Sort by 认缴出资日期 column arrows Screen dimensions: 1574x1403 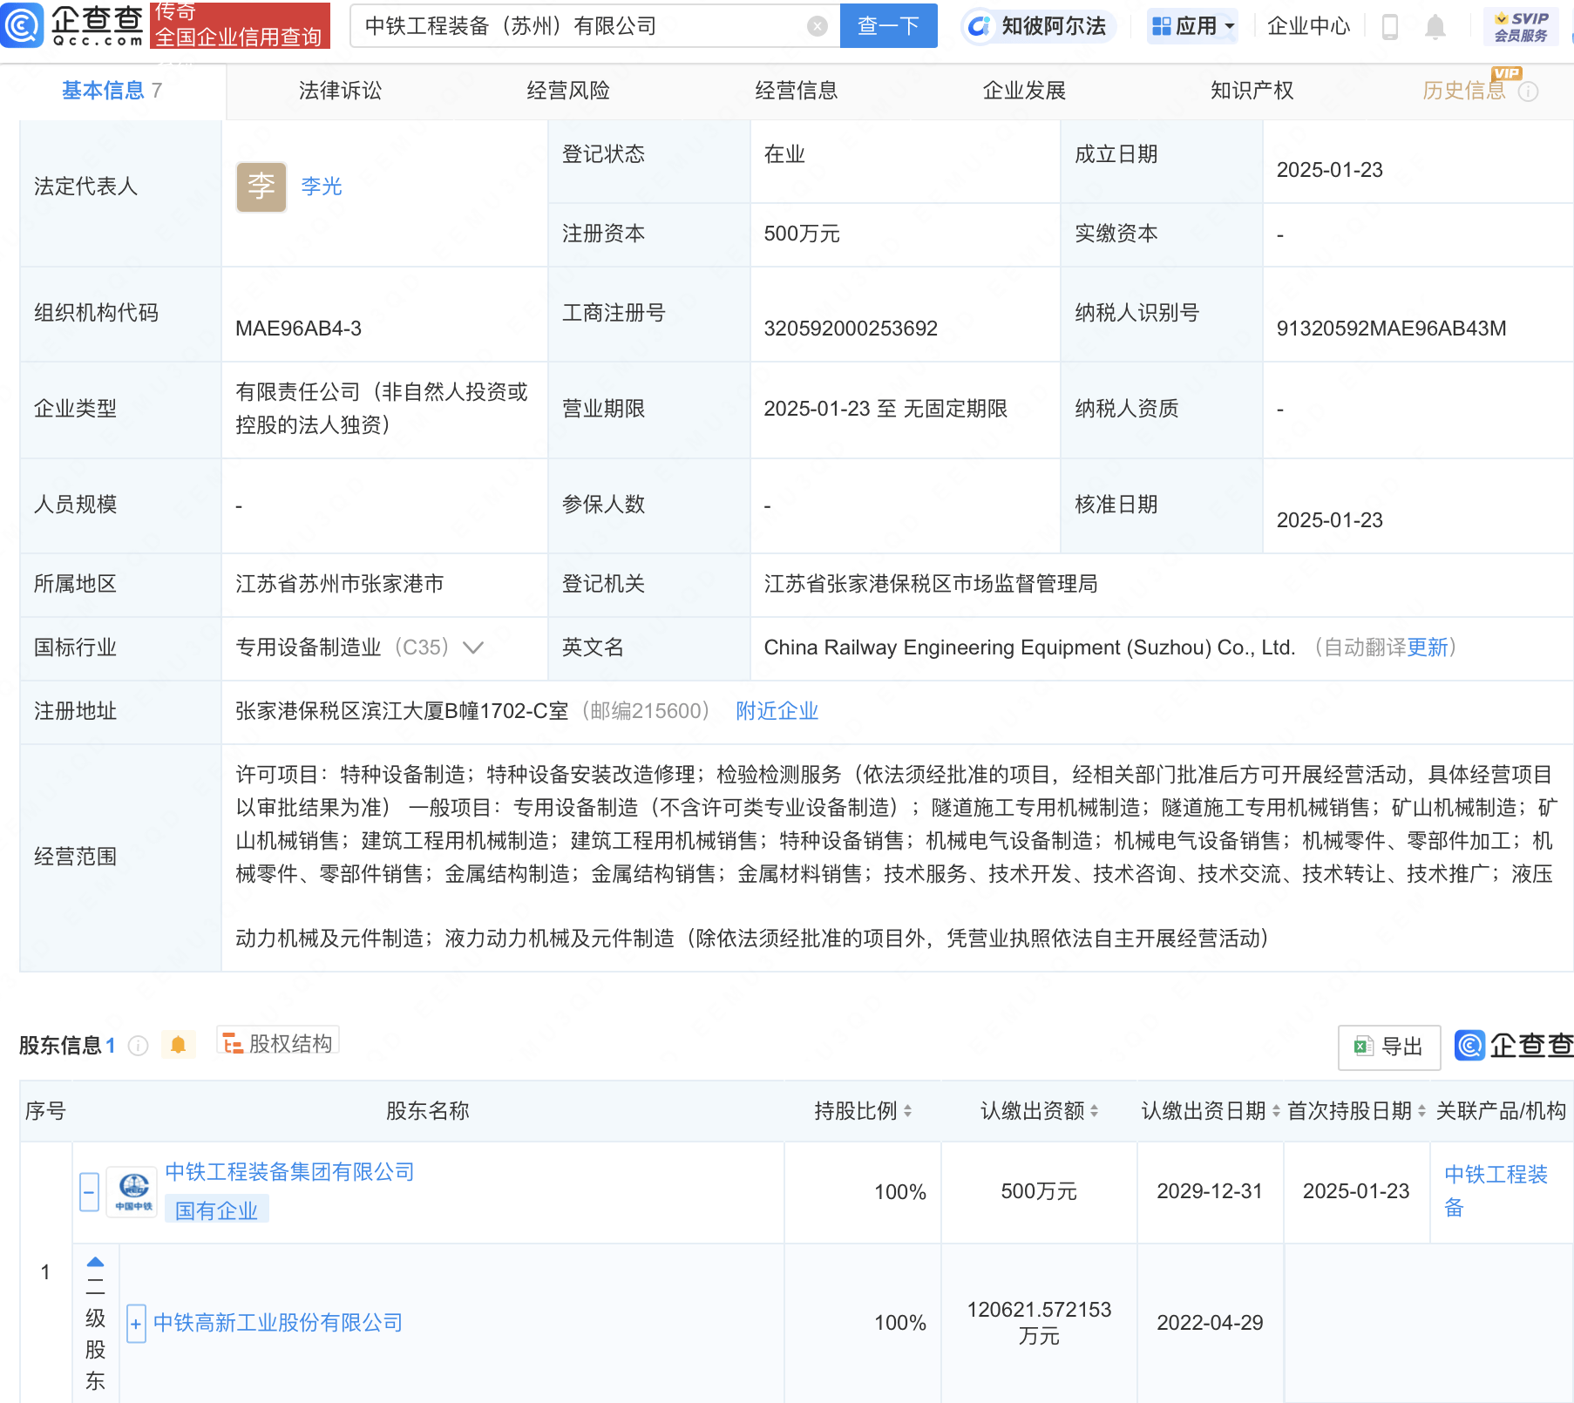click(x=1276, y=1111)
